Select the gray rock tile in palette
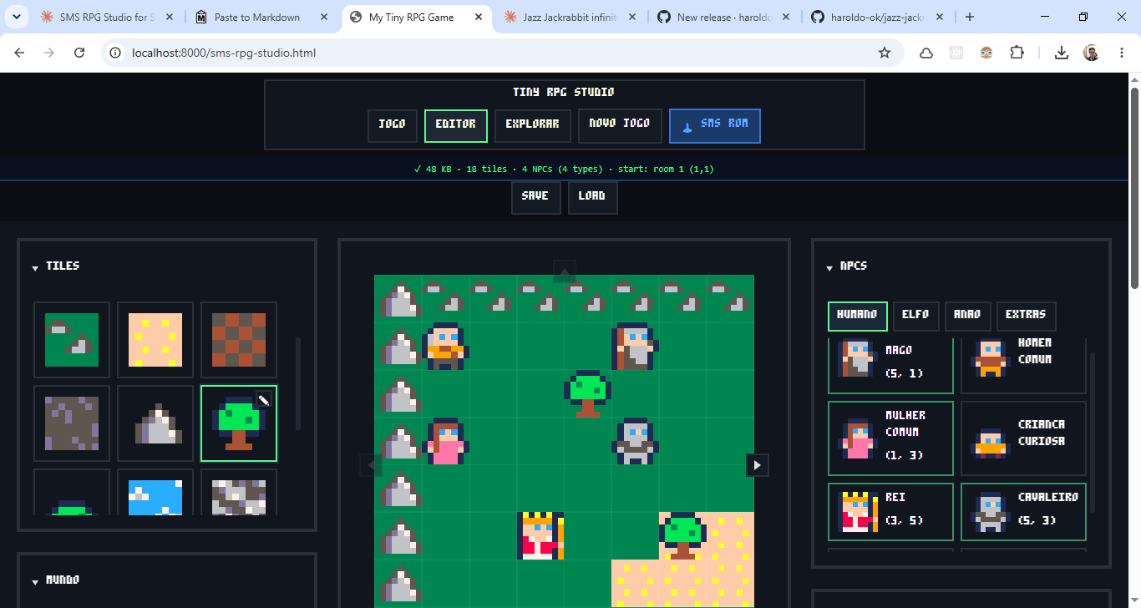This screenshot has height=608, width=1141. coord(155,423)
